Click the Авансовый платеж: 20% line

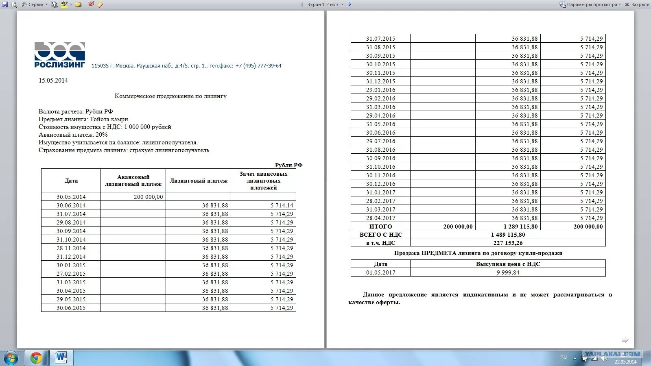73,135
